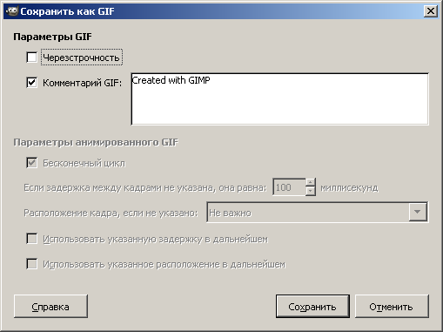
Task: Click the GIMP Wilber icon in title bar
Action: tap(11, 11)
